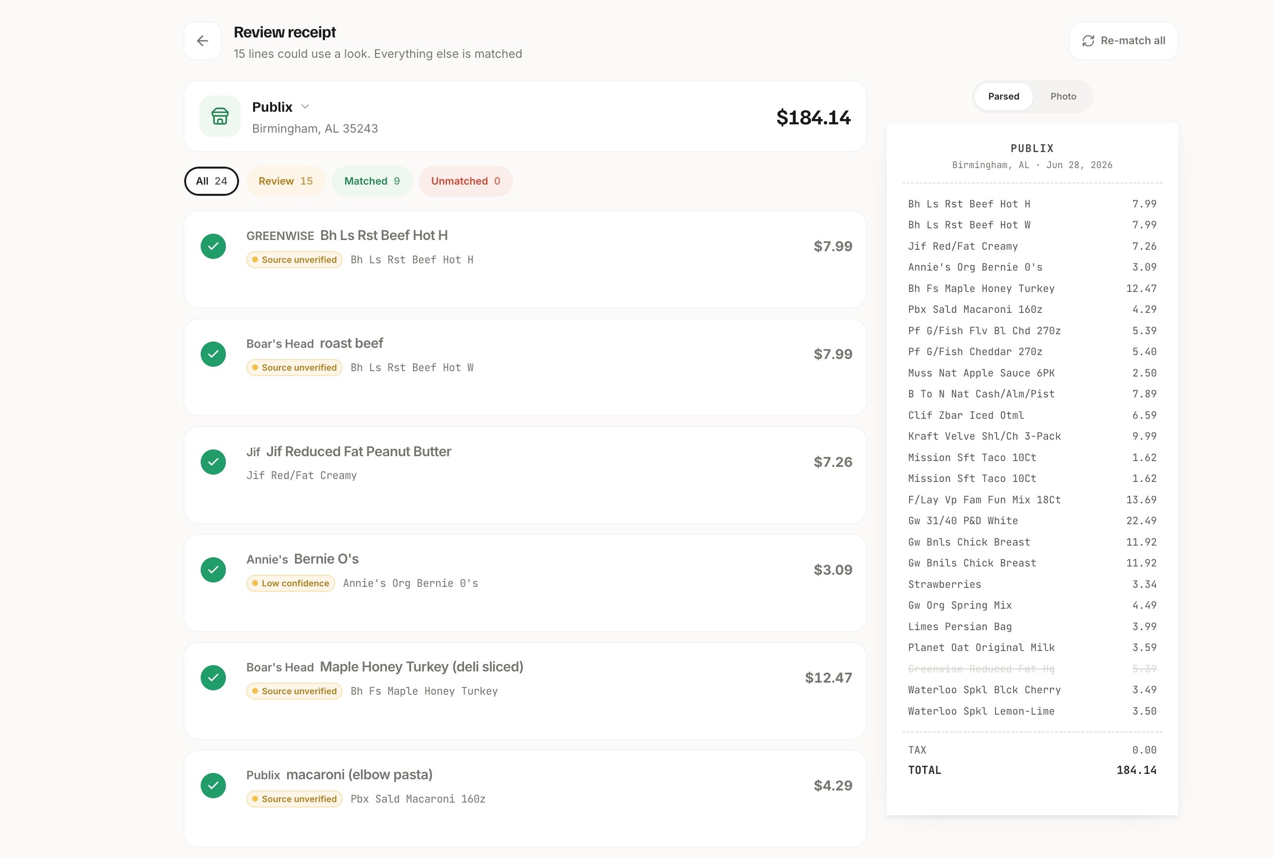Click receipt line B To N Nat Cash/Alm/Pist
The width and height of the screenshot is (1273, 857).
(x=1032, y=394)
